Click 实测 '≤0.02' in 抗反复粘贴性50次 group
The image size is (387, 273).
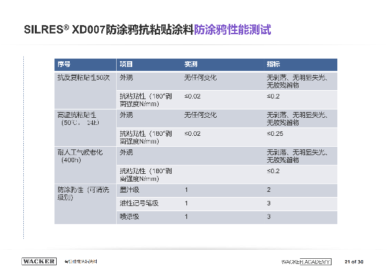tap(192, 97)
